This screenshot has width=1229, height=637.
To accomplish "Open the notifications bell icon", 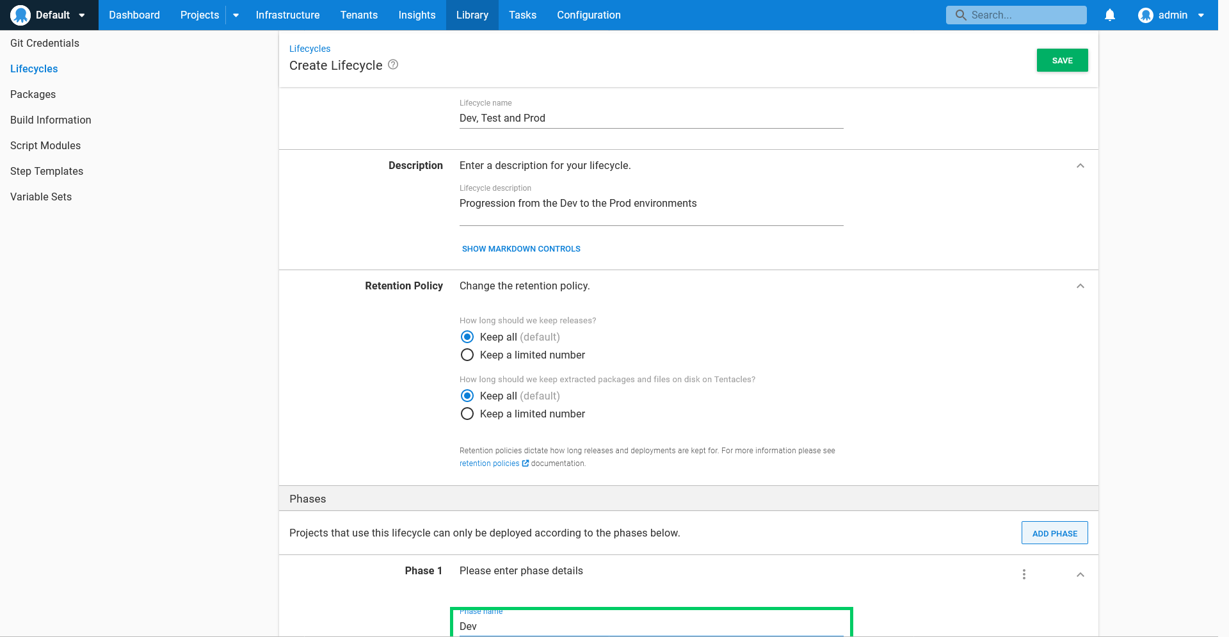I will (x=1110, y=15).
